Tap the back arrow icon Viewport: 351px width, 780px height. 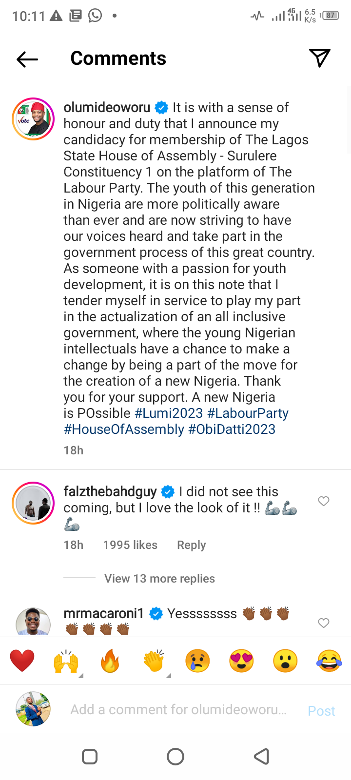tap(27, 59)
